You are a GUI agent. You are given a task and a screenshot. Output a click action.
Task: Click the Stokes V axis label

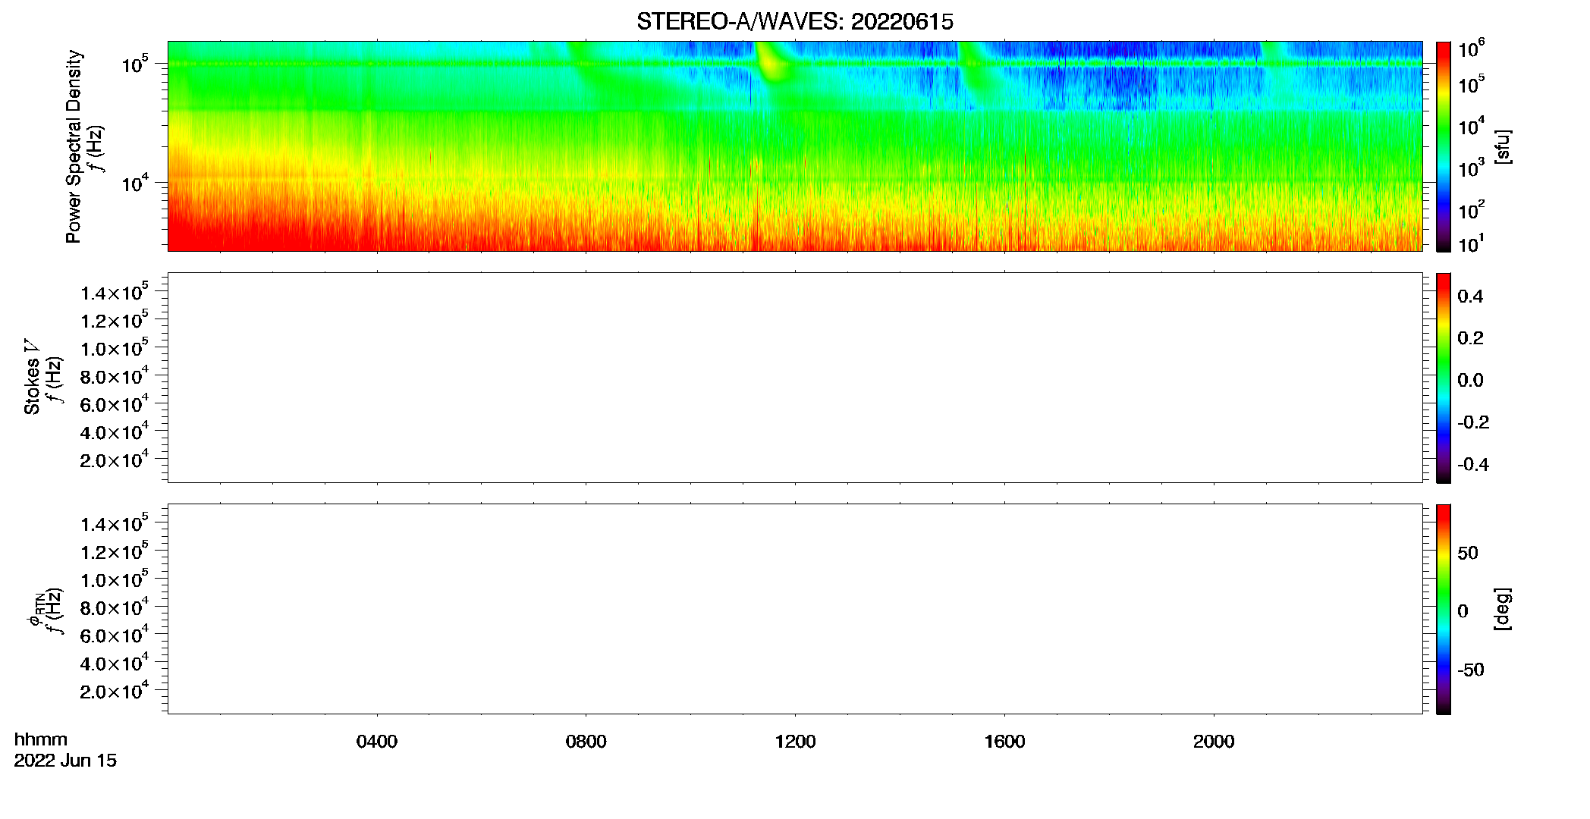click(32, 378)
